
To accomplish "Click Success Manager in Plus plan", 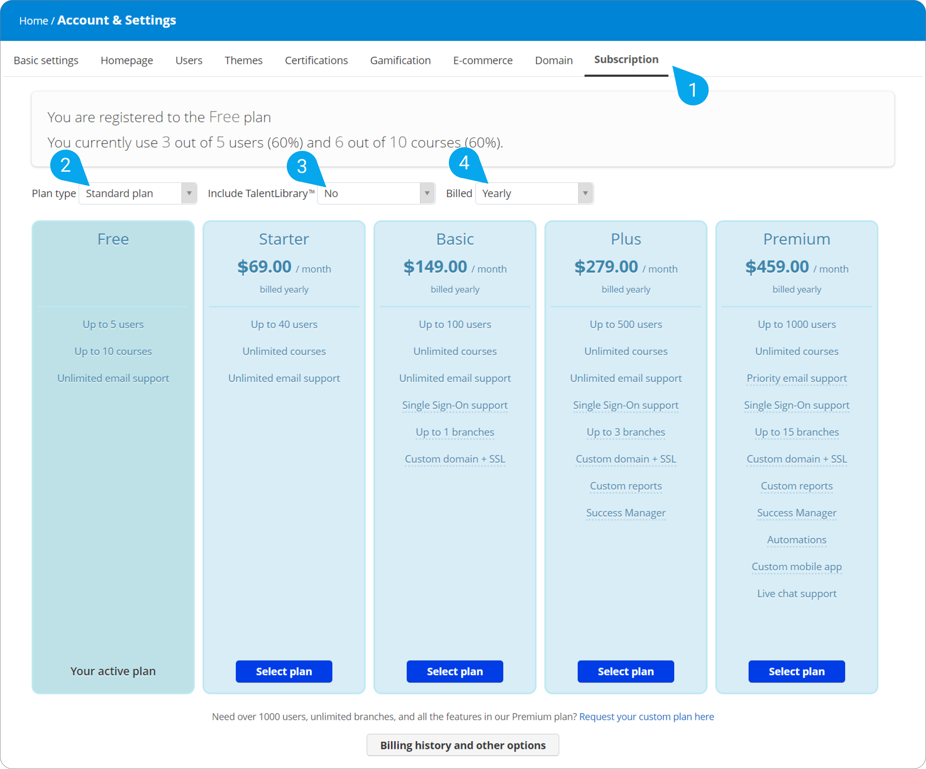I will (626, 513).
